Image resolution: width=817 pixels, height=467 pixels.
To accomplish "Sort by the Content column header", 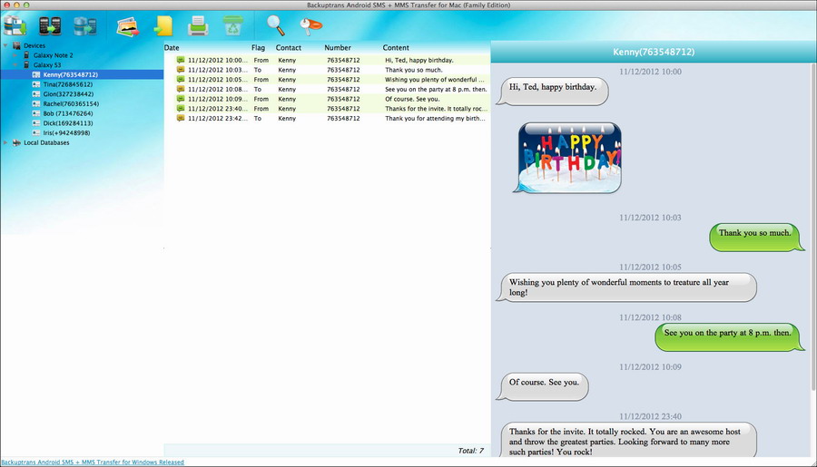I will [x=396, y=47].
